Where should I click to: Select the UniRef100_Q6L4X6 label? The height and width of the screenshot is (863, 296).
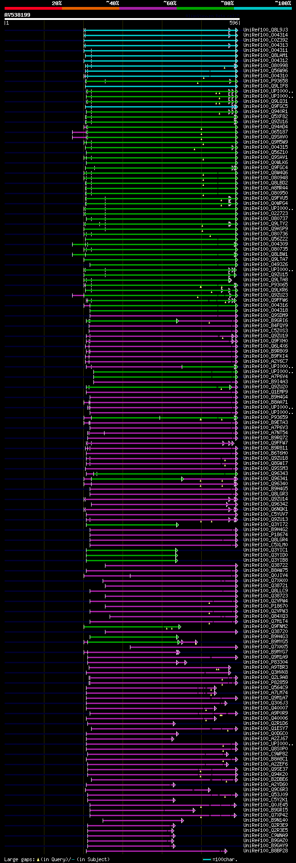(x=265, y=346)
